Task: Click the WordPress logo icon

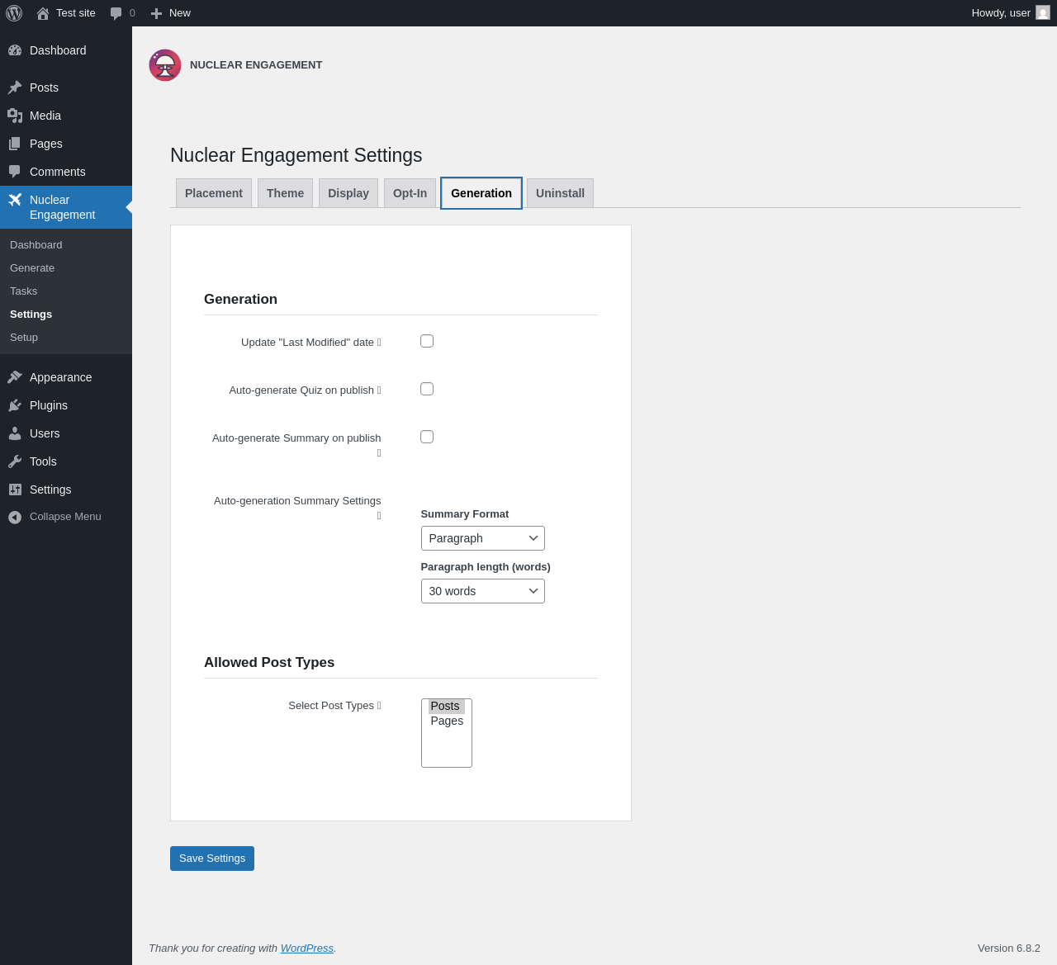Action: pos(14,13)
